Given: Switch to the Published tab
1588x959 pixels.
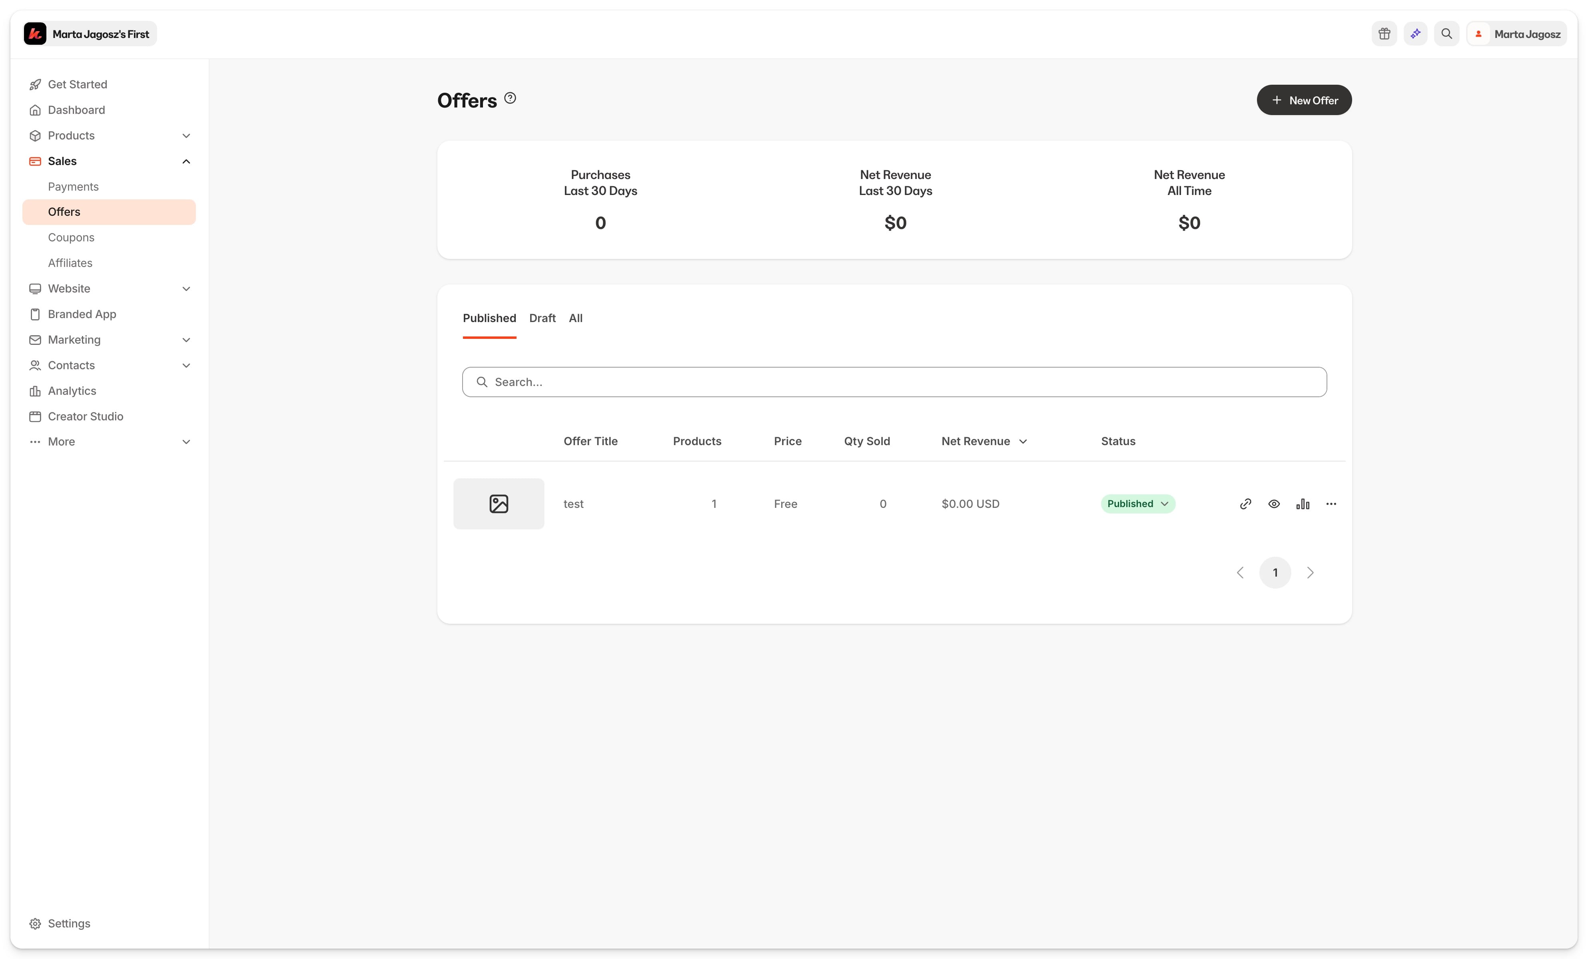Looking at the screenshot, I should [x=489, y=318].
